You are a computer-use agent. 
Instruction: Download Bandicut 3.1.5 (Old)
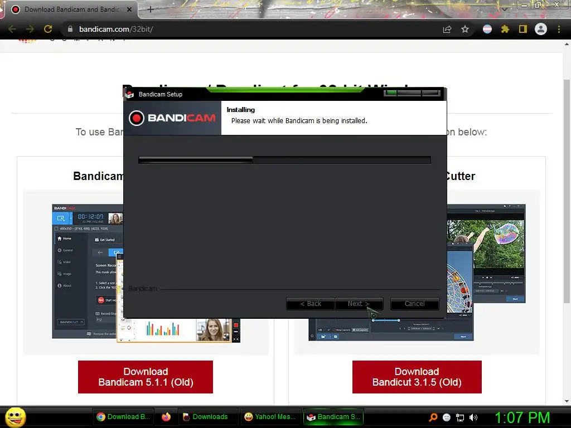point(417,377)
